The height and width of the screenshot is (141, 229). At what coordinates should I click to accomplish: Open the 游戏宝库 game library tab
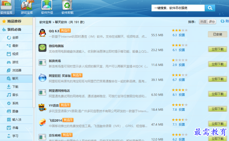[27, 7]
